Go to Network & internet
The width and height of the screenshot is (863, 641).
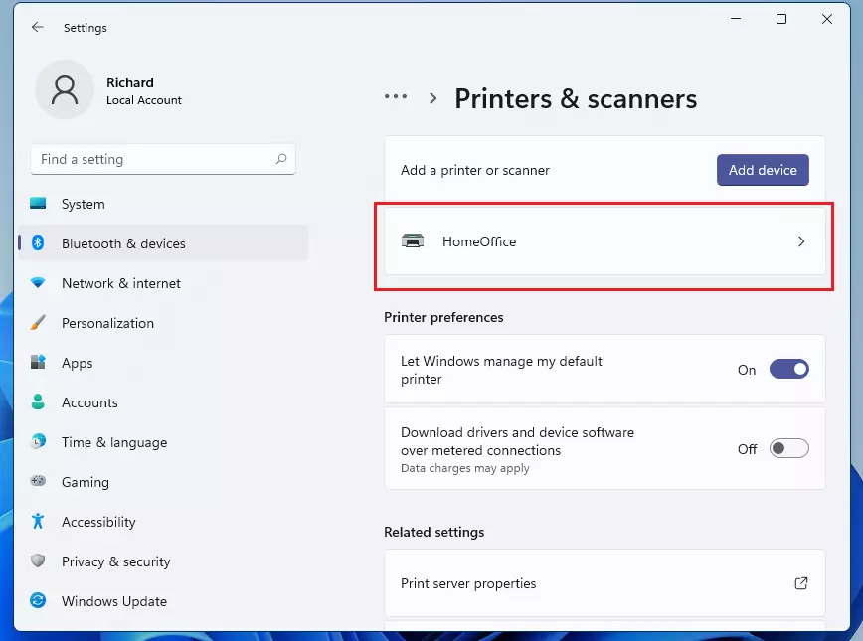click(163, 283)
